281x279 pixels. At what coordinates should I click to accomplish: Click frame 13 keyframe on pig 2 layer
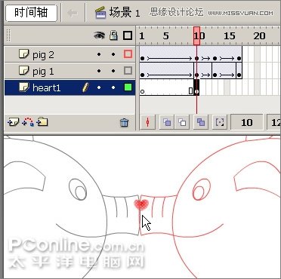point(215,58)
